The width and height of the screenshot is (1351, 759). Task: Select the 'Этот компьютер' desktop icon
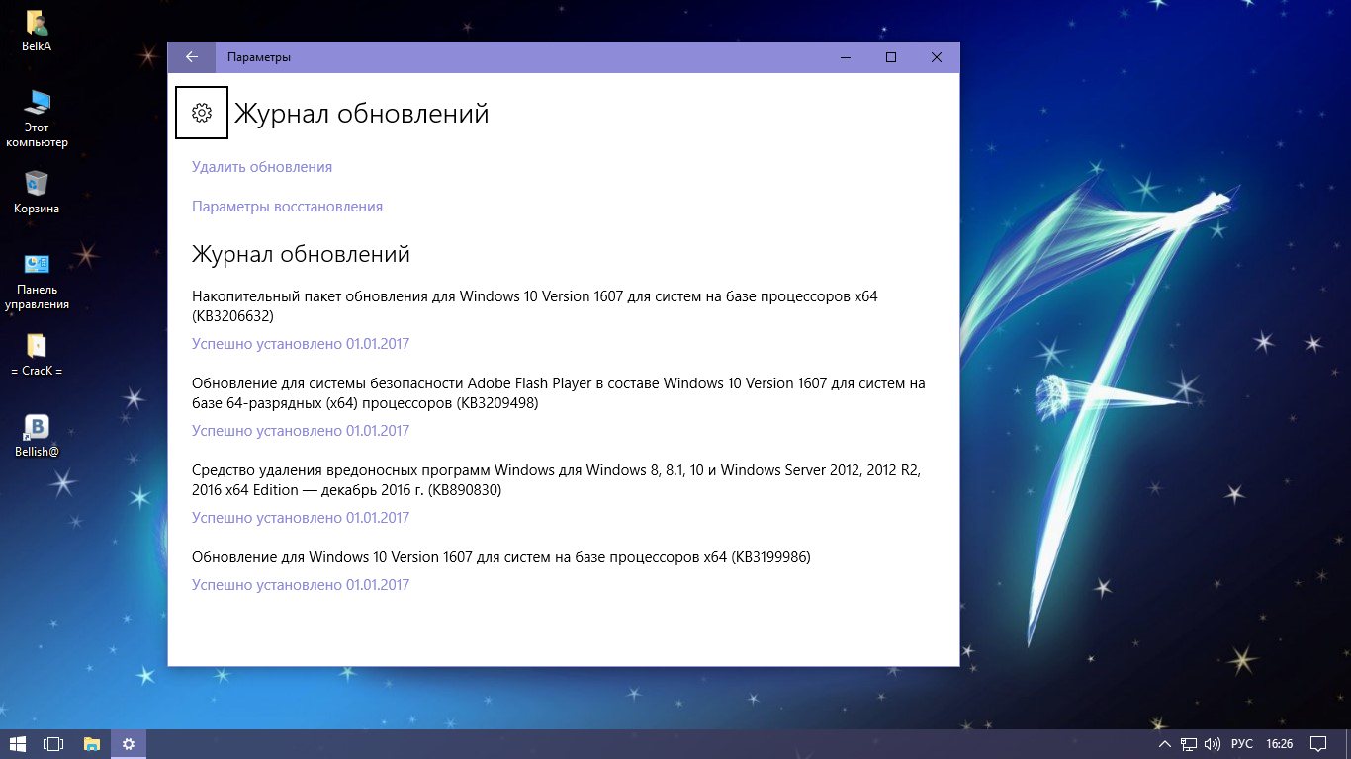[37, 119]
